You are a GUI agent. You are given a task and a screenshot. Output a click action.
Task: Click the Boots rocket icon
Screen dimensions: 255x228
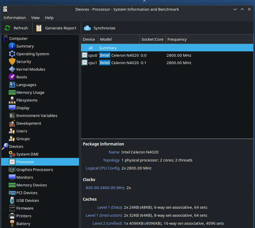12,77
